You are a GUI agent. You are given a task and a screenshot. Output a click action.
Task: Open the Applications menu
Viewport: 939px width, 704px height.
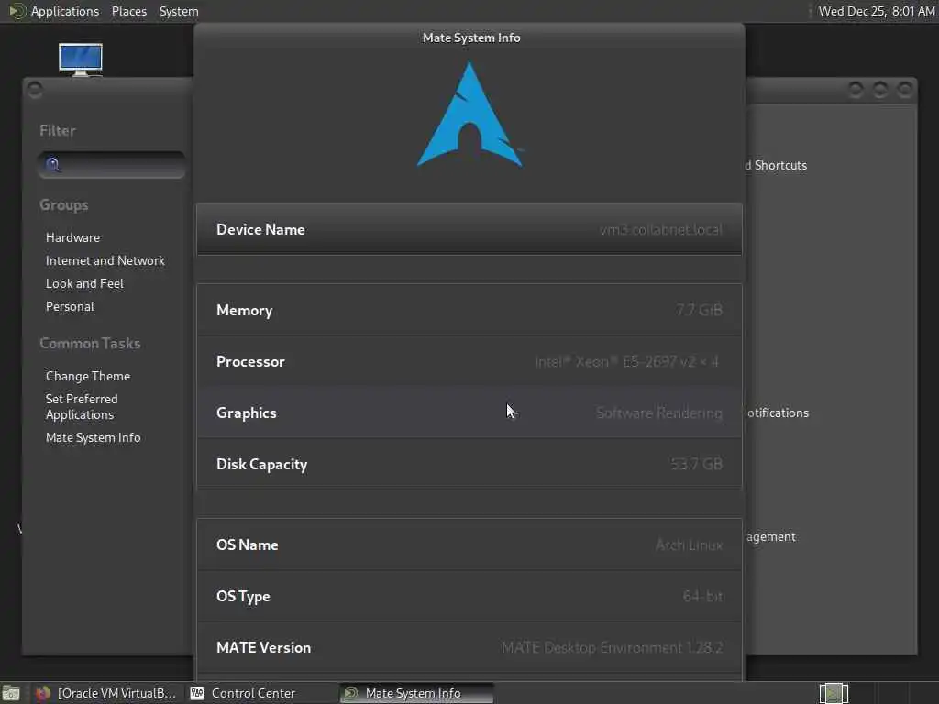coord(65,11)
